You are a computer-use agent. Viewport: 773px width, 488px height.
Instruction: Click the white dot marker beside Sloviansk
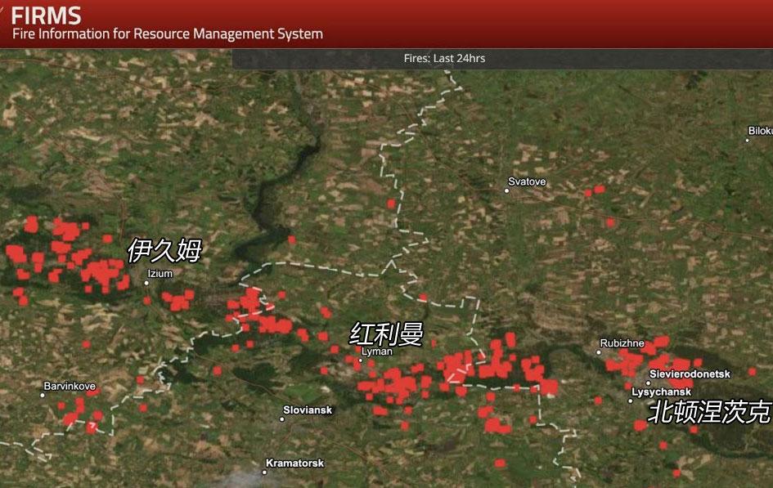point(282,419)
